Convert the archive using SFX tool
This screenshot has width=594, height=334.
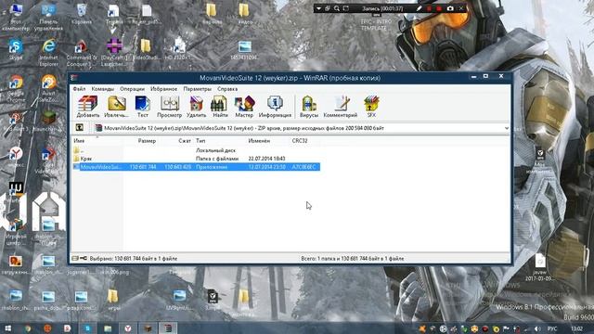371,107
